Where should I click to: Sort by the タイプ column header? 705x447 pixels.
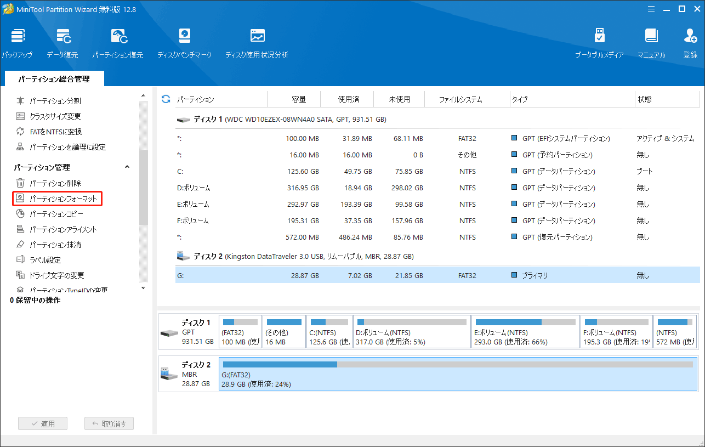coord(572,99)
